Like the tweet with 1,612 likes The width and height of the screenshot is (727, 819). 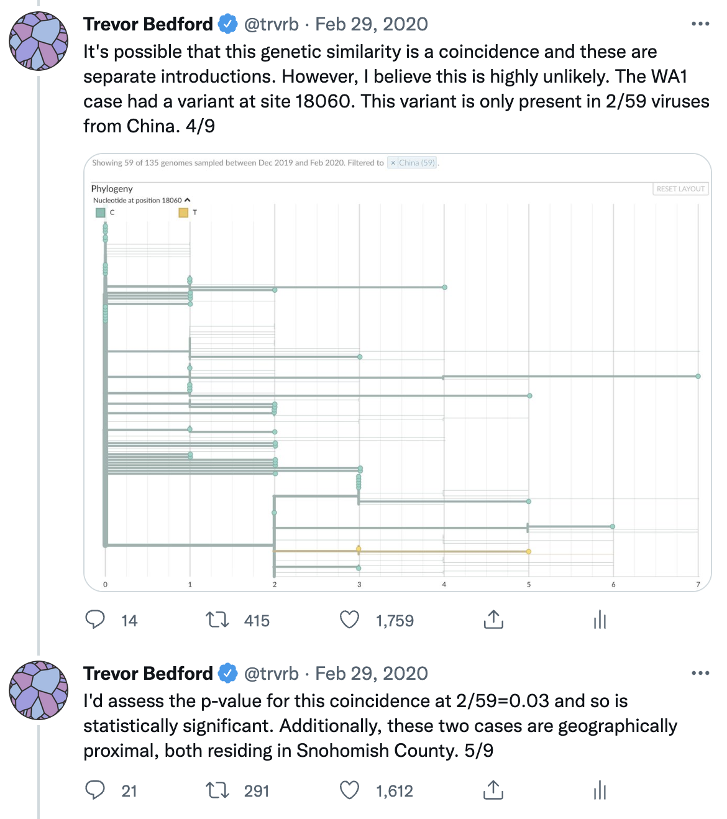click(350, 790)
